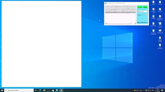Open network settings tray icon

pyautogui.click(x=148, y=90)
